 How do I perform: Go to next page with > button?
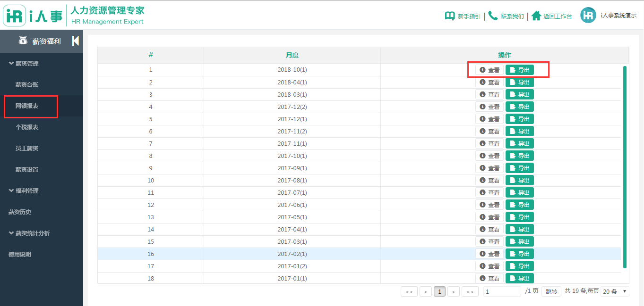pyautogui.click(x=454, y=292)
